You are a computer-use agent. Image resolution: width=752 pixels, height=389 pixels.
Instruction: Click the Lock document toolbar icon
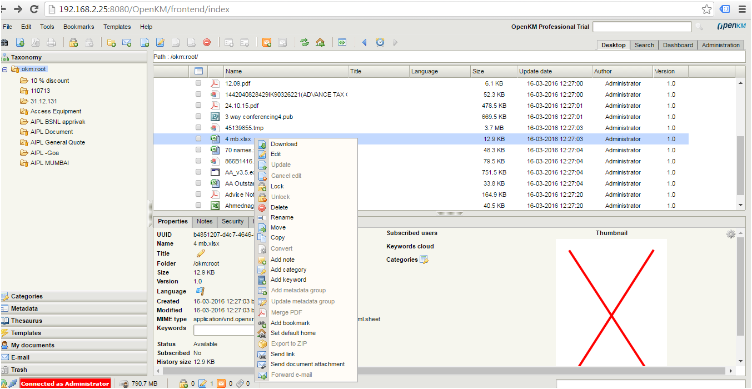tap(73, 42)
